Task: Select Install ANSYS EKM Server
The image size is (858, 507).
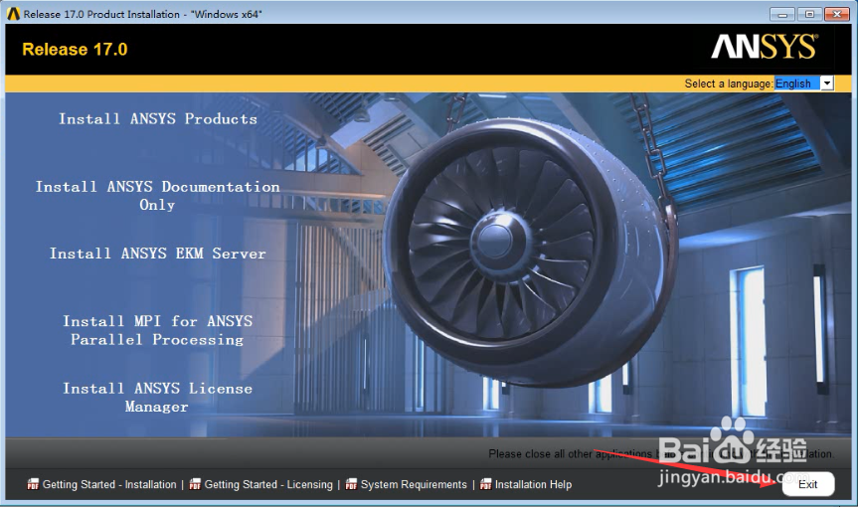Action: pos(158,253)
